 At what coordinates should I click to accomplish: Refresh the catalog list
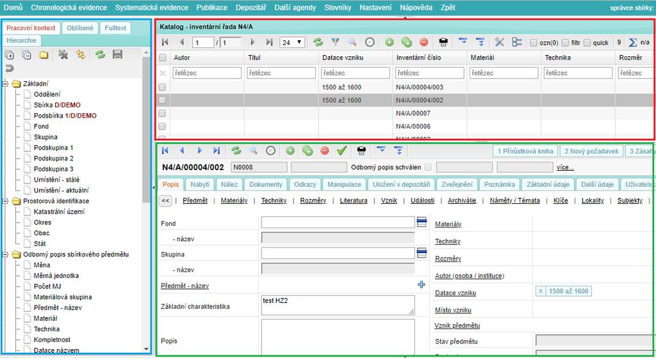(x=318, y=42)
